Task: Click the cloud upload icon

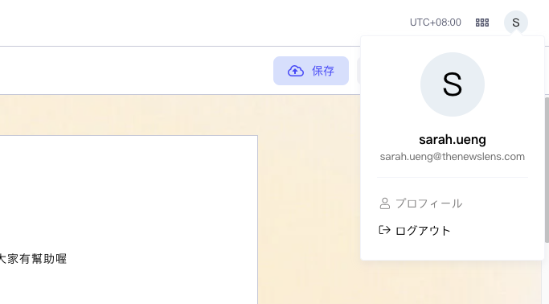Action: click(296, 71)
